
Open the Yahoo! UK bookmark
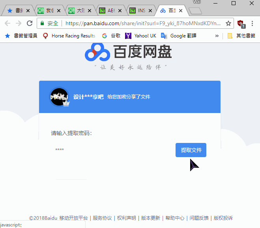[140, 36]
